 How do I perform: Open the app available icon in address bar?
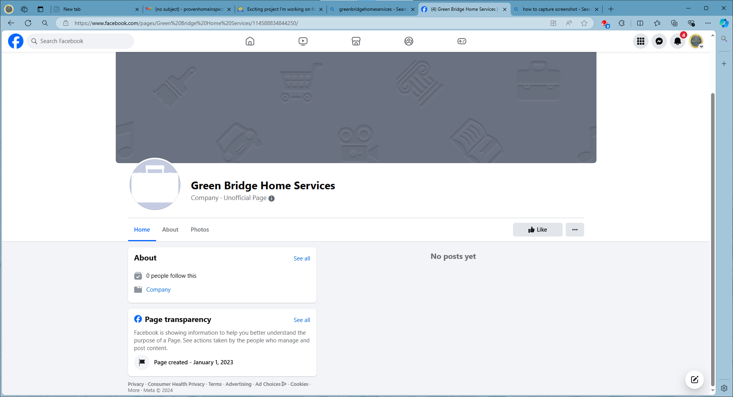point(553,23)
